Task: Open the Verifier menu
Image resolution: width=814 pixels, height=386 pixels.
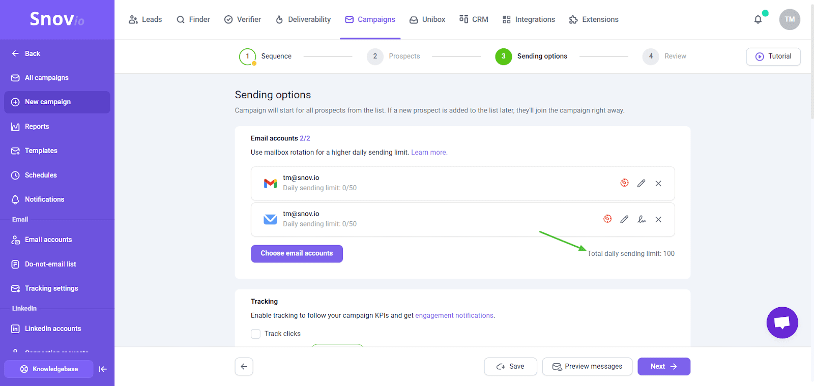Action: pos(243,19)
